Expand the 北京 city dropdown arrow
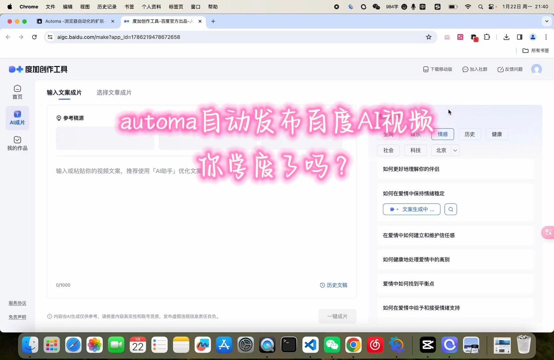Viewport: 554px width, 360px height. click(455, 150)
